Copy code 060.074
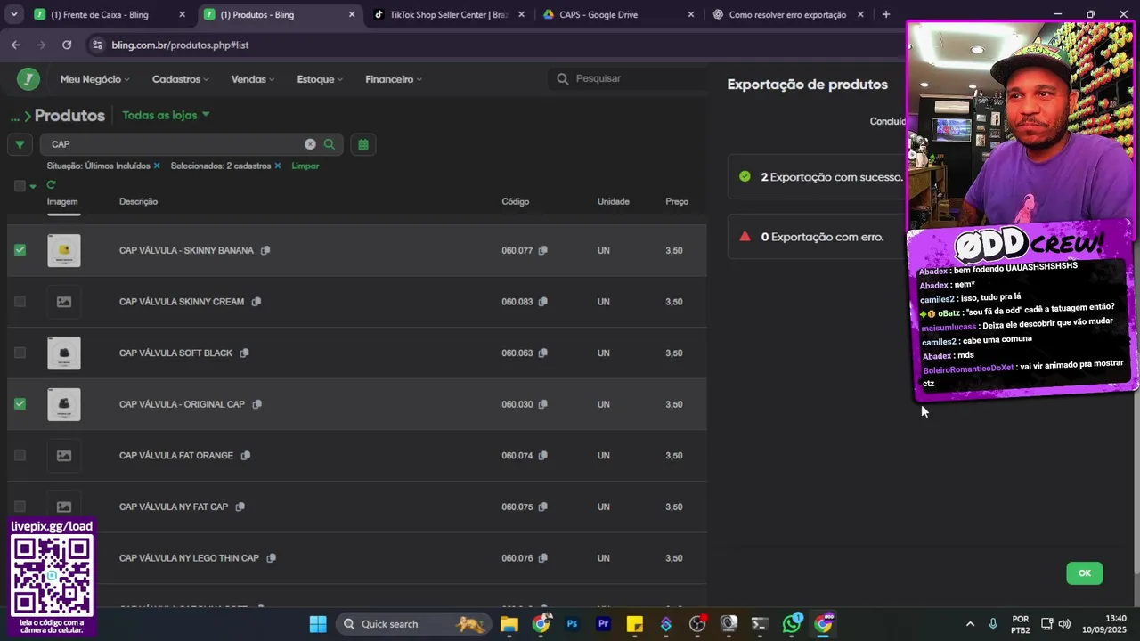Image resolution: width=1140 pixels, height=641 pixels. [x=542, y=456]
